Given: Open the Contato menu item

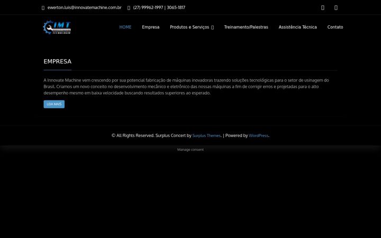Looking at the screenshot, I should point(335,27).
